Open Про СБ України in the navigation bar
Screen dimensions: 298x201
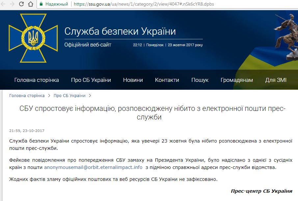(x=91, y=80)
